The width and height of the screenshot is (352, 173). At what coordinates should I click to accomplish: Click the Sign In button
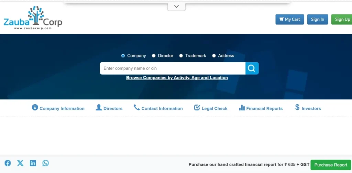[x=318, y=19]
